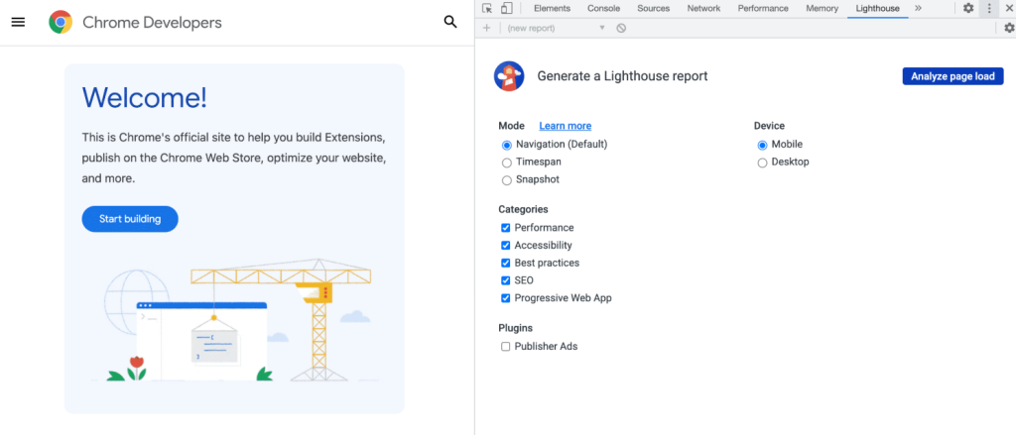Activate the inspect element picker icon

click(487, 8)
